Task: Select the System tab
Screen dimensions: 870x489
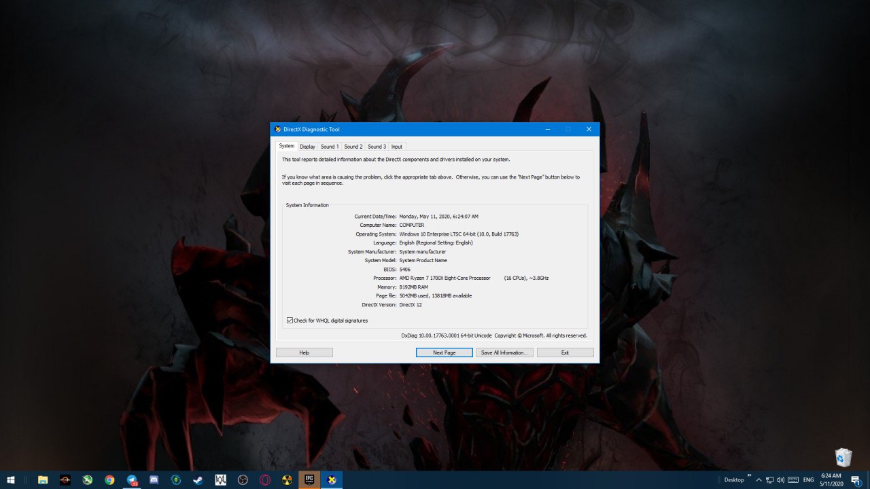Action: (x=287, y=146)
